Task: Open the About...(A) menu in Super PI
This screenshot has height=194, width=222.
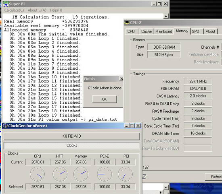Action: (x=37, y=10)
